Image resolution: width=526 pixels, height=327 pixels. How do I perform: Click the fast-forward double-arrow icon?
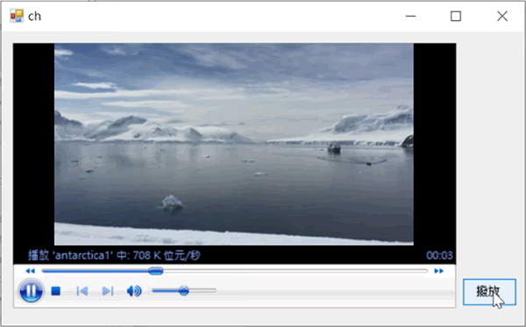(439, 271)
